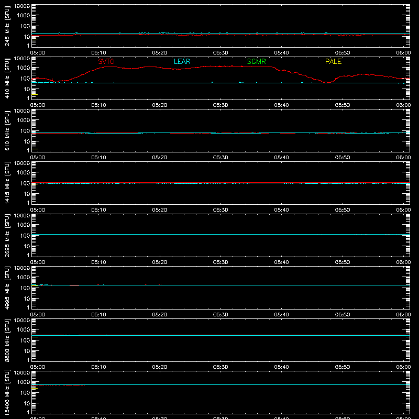Select the 410 MHz [SFU] axis title
Image resolution: width=419 pixels, height=419 pixels.
(x=7, y=78)
